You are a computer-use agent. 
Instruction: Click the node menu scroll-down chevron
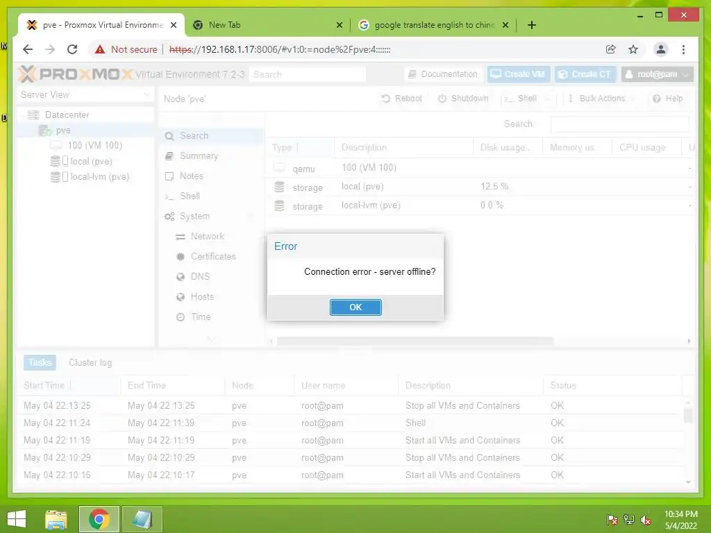click(211, 338)
